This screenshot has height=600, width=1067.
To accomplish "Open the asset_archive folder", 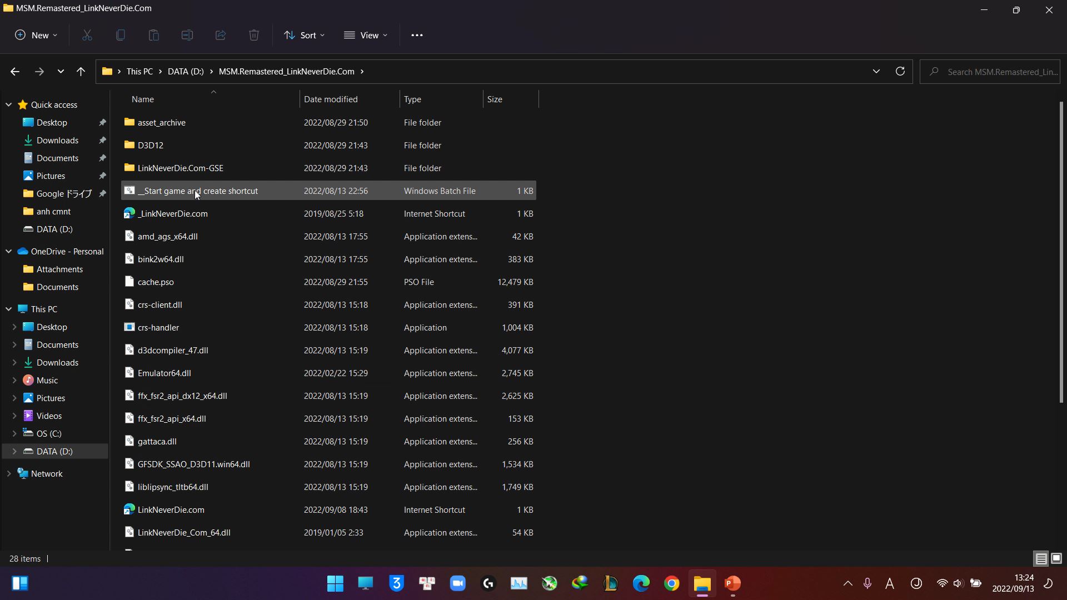I will coord(161,122).
